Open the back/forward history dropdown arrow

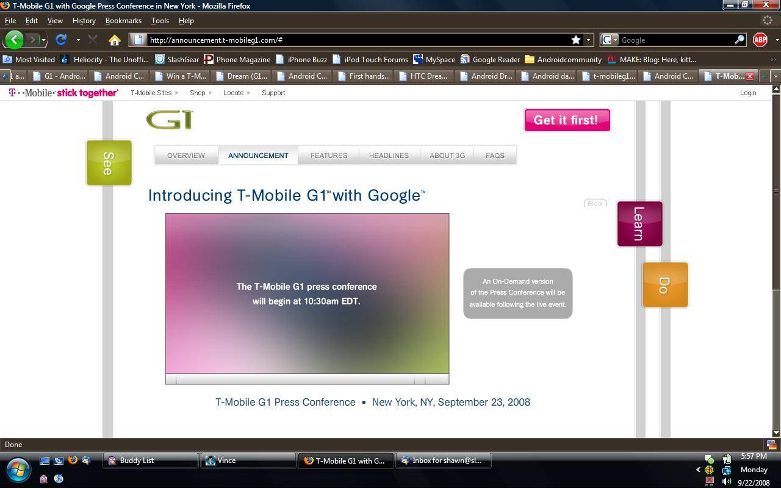pos(44,40)
